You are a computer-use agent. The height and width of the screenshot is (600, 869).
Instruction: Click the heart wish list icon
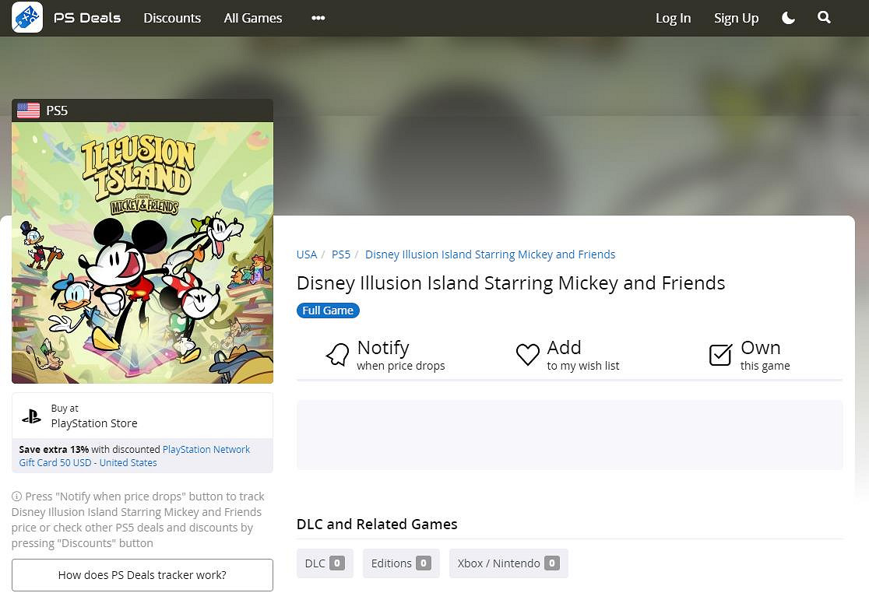(528, 355)
